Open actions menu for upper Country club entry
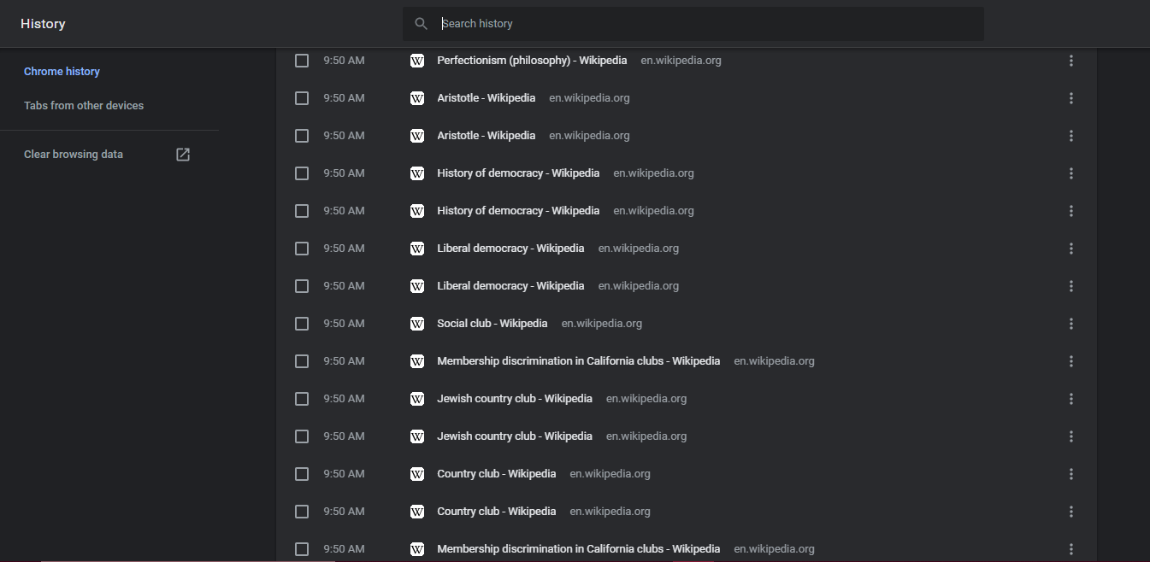1150x562 pixels. click(x=1070, y=474)
